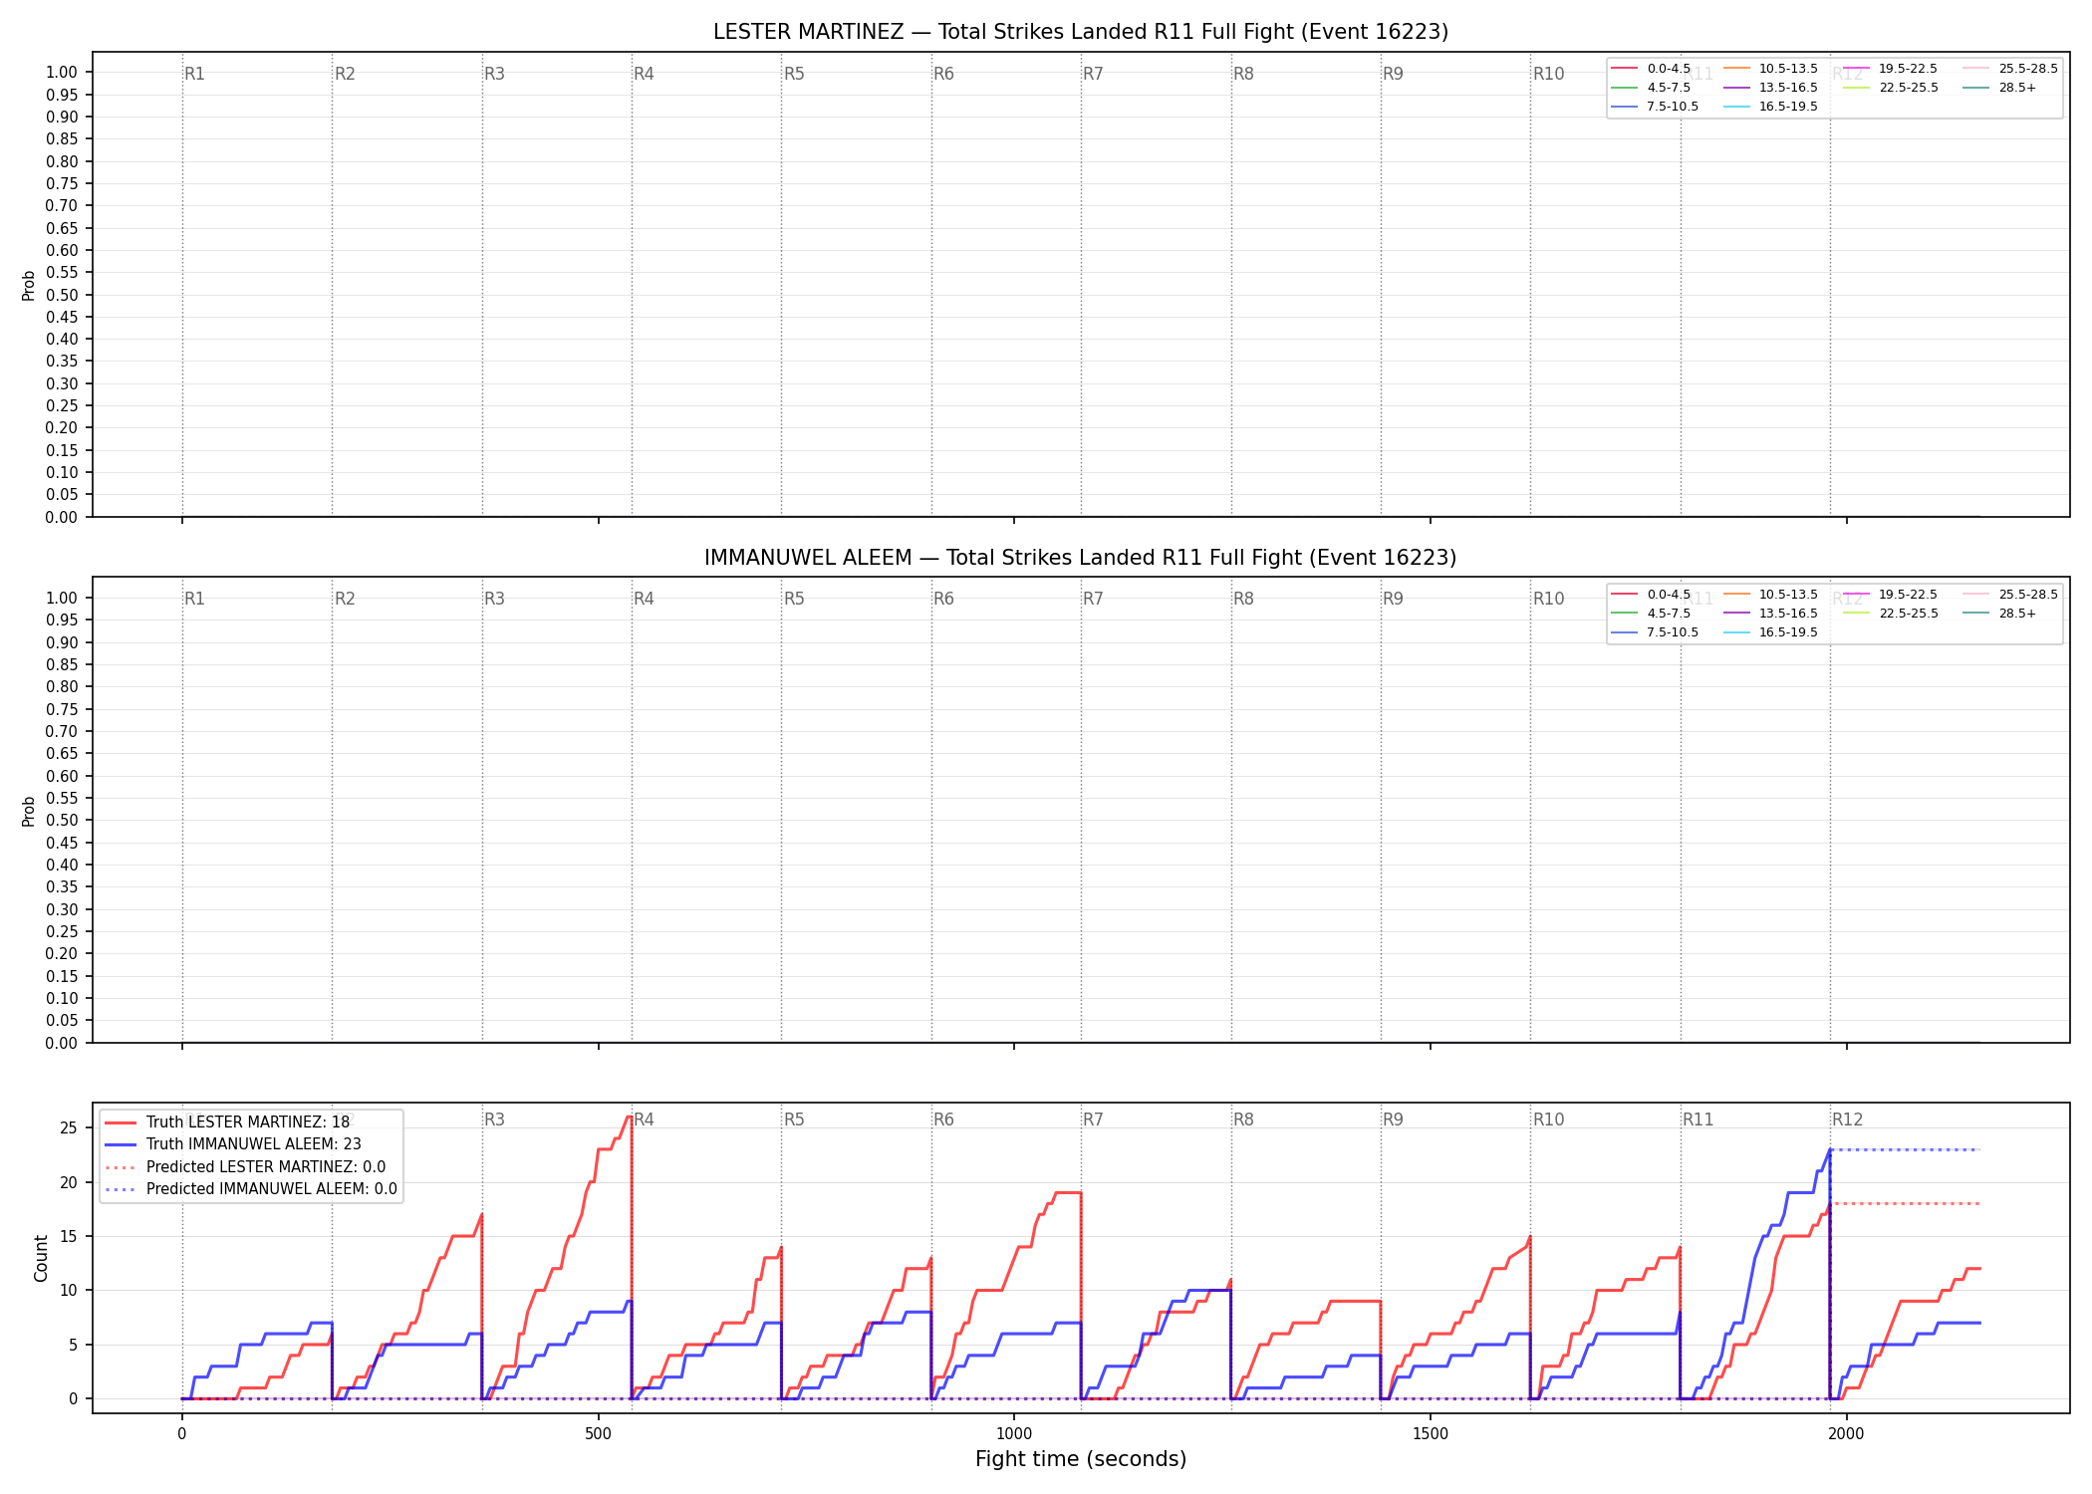
Task: Select '4.5-7.5' label in Lester Martinez legend
Action: click(1669, 88)
